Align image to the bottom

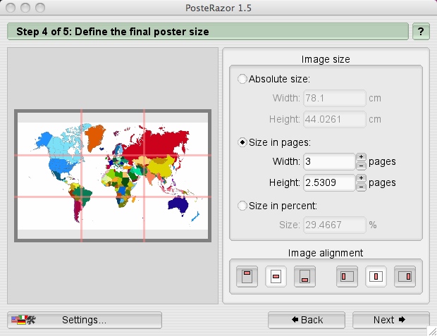(x=304, y=276)
